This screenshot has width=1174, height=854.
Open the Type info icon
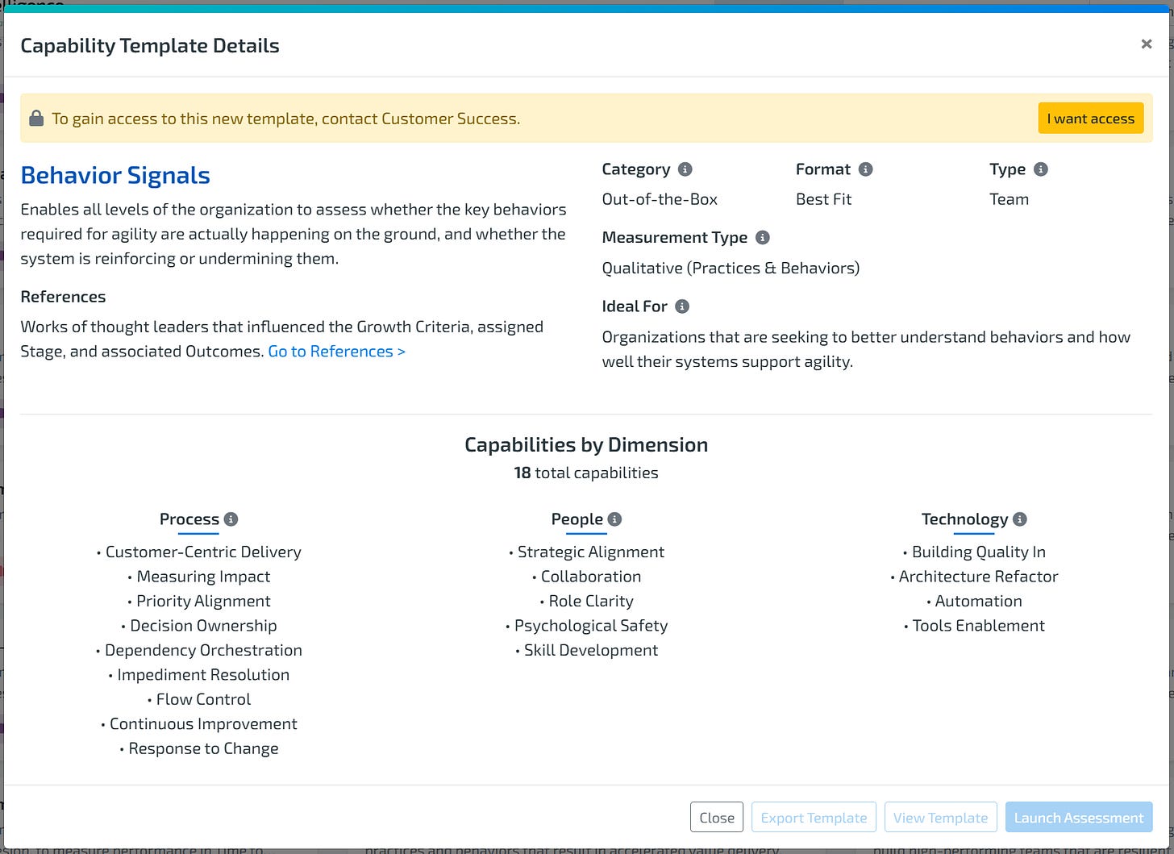(1040, 169)
